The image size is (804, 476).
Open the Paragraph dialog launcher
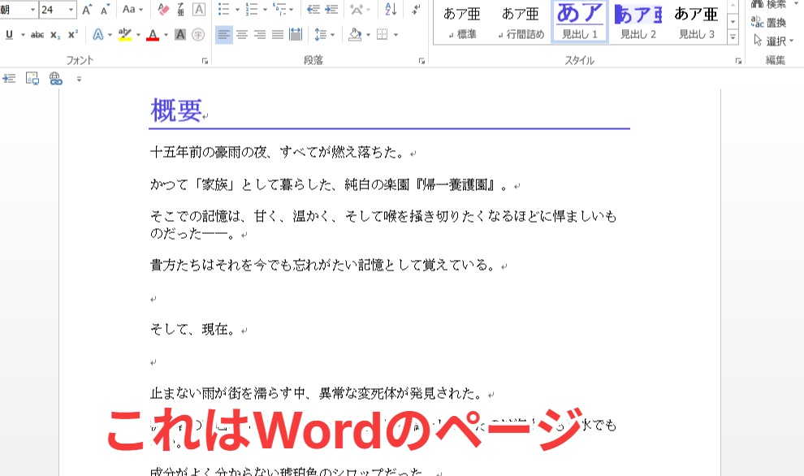[422, 61]
